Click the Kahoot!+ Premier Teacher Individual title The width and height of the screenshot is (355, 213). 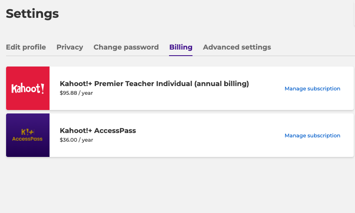[x=154, y=84]
